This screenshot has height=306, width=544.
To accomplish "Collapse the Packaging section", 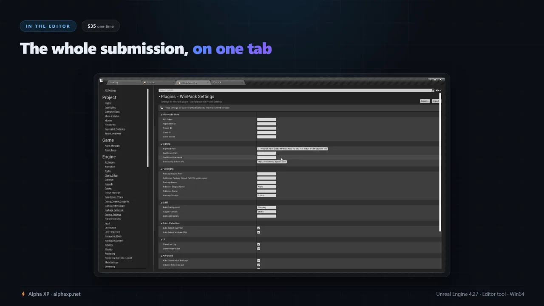I will (x=161, y=169).
